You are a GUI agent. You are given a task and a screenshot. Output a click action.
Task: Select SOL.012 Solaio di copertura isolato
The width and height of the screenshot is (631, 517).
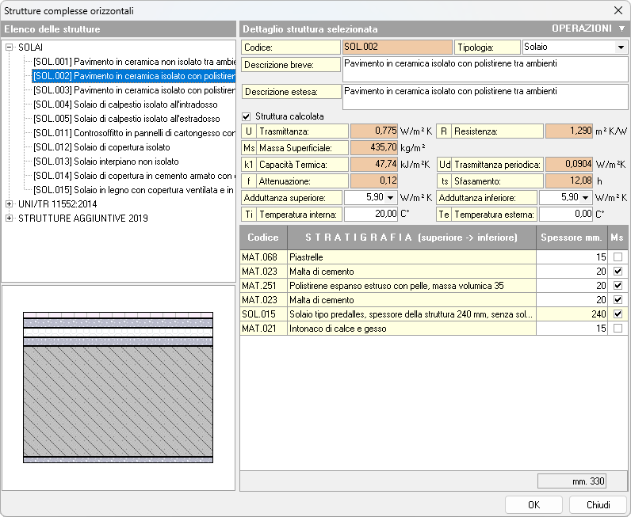[x=101, y=147]
